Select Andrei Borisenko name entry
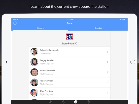Image resolution: width=139 pixels, height=104 pixels. point(48,71)
